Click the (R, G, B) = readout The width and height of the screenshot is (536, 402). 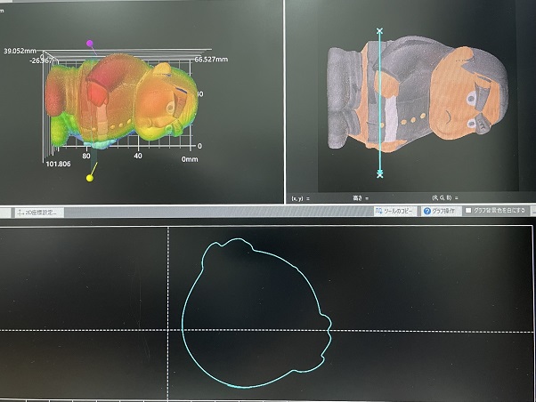coord(445,197)
